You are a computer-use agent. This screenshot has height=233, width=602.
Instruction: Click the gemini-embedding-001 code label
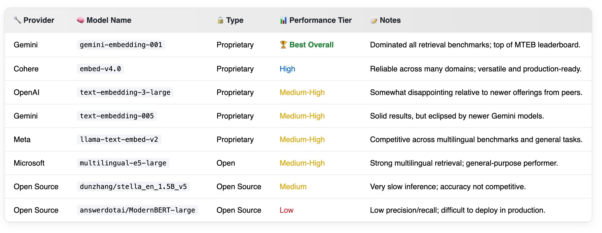(121, 45)
